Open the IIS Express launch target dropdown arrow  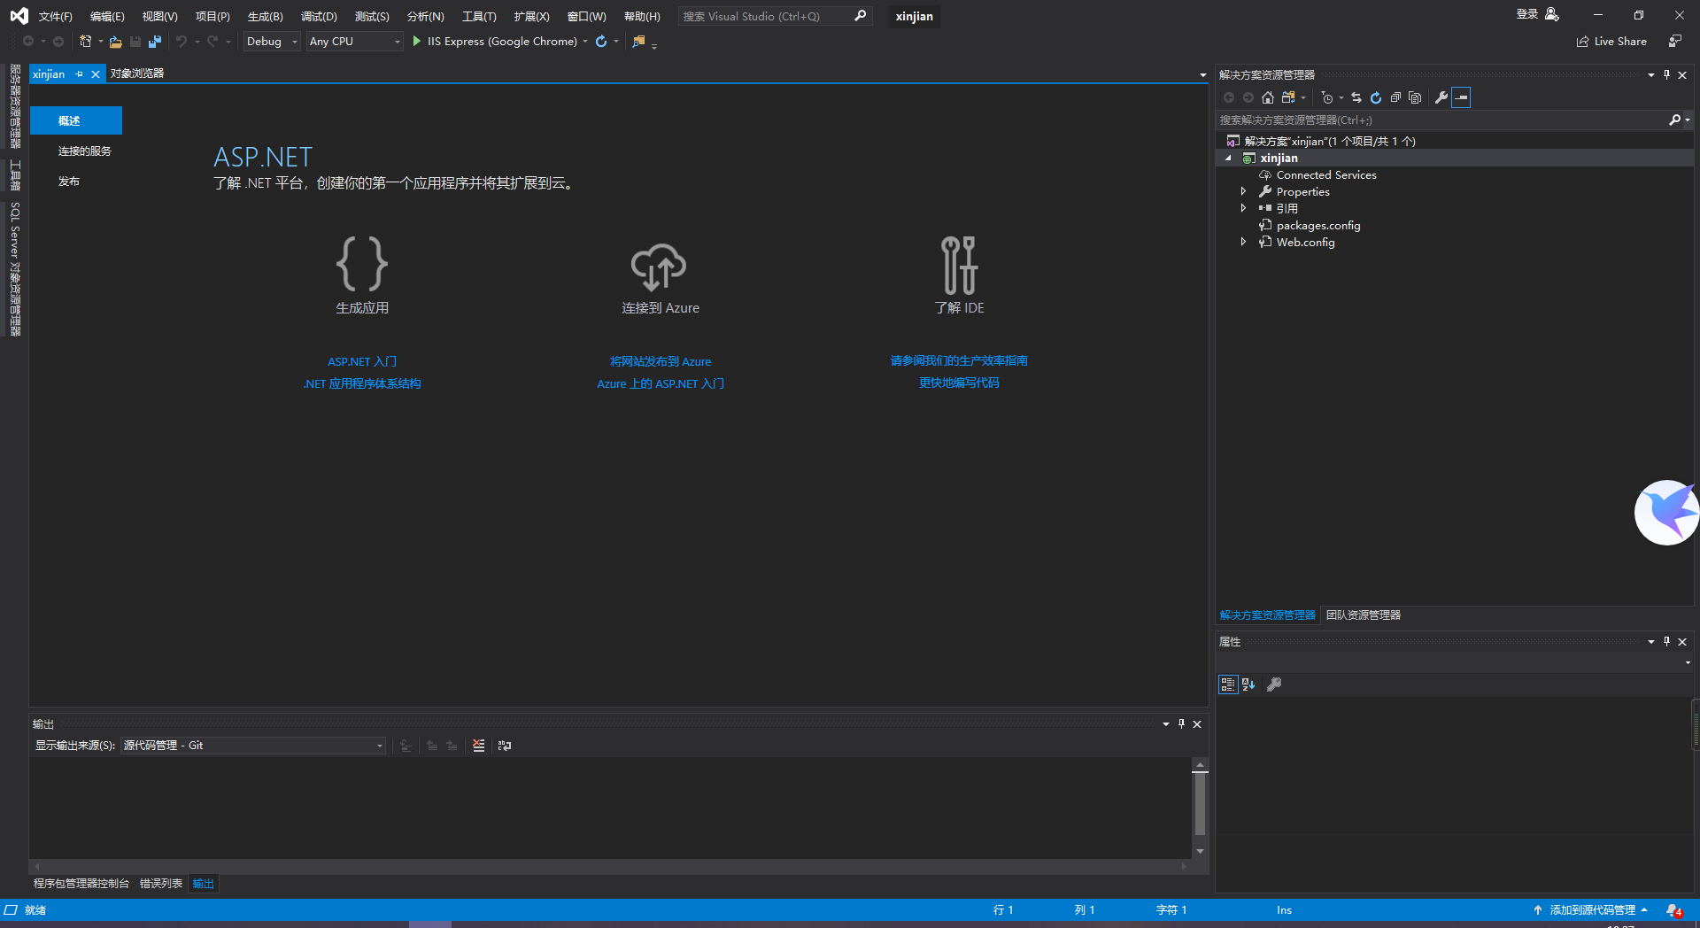[x=585, y=42]
